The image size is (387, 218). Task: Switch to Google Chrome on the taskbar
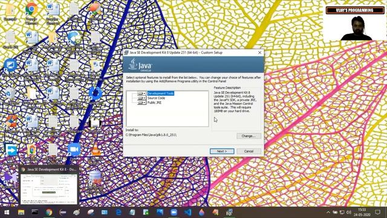pyautogui.click(x=48, y=213)
